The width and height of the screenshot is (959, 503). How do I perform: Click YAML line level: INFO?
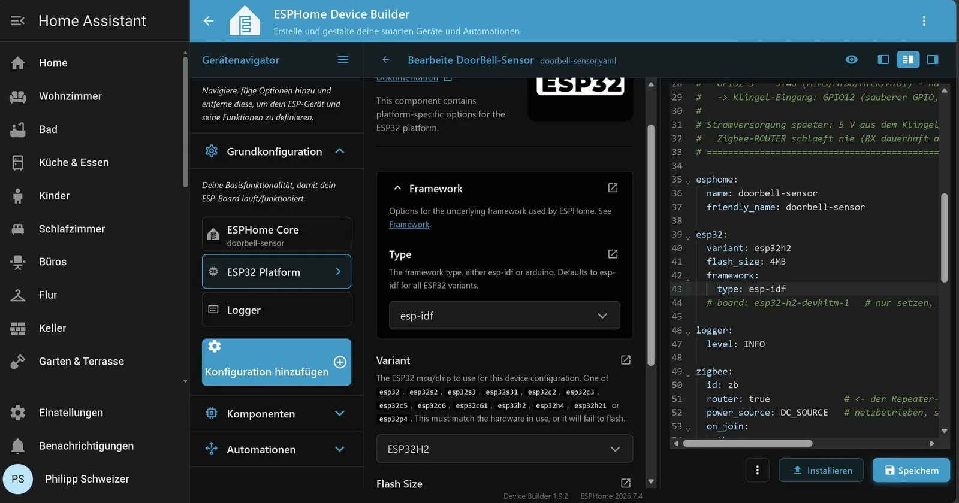pyautogui.click(x=735, y=344)
